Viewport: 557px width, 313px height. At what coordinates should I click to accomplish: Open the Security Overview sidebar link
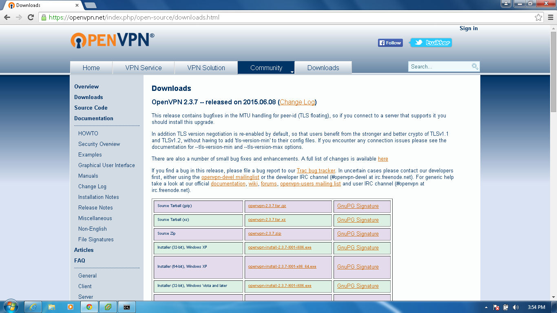(99, 144)
